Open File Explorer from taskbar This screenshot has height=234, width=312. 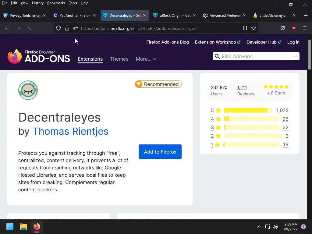coord(23,227)
